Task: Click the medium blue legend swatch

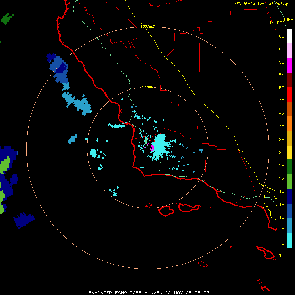Action: [x=289, y=211]
